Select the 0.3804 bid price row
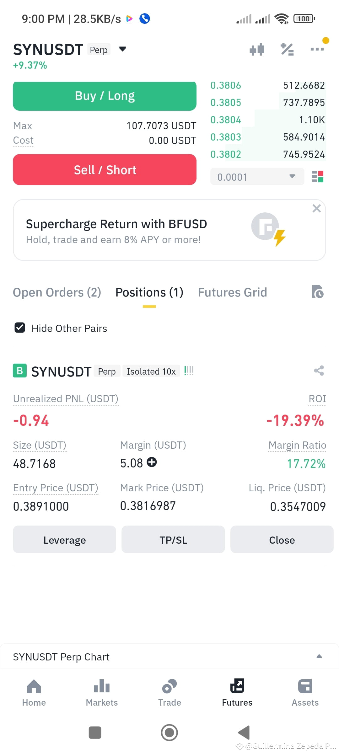Viewport: 339px width, 753px height. [x=268, y=120]
